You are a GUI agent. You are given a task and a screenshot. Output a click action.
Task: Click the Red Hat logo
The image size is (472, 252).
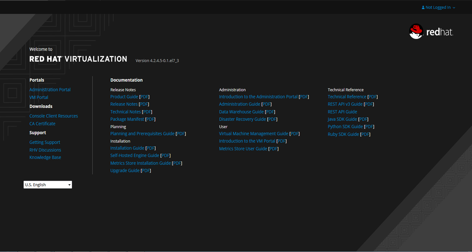[431, 31]
